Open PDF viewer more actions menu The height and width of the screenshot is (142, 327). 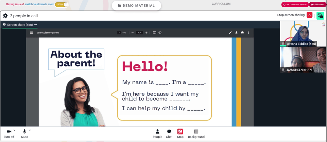pyautogui.click(x=249, y=33)
